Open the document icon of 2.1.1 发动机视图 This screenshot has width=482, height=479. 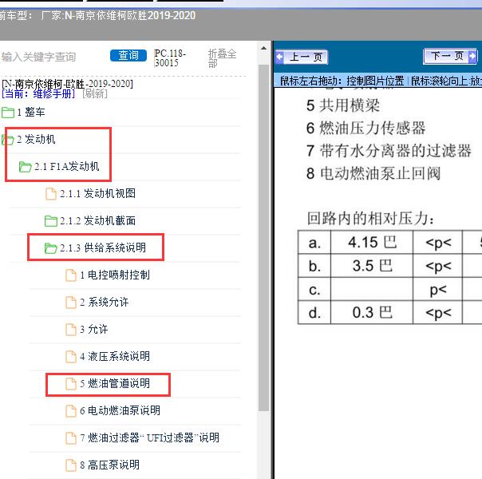click(51, 194)
